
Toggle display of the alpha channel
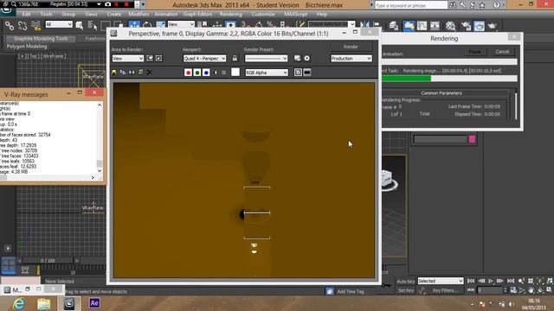click(215, 73)
